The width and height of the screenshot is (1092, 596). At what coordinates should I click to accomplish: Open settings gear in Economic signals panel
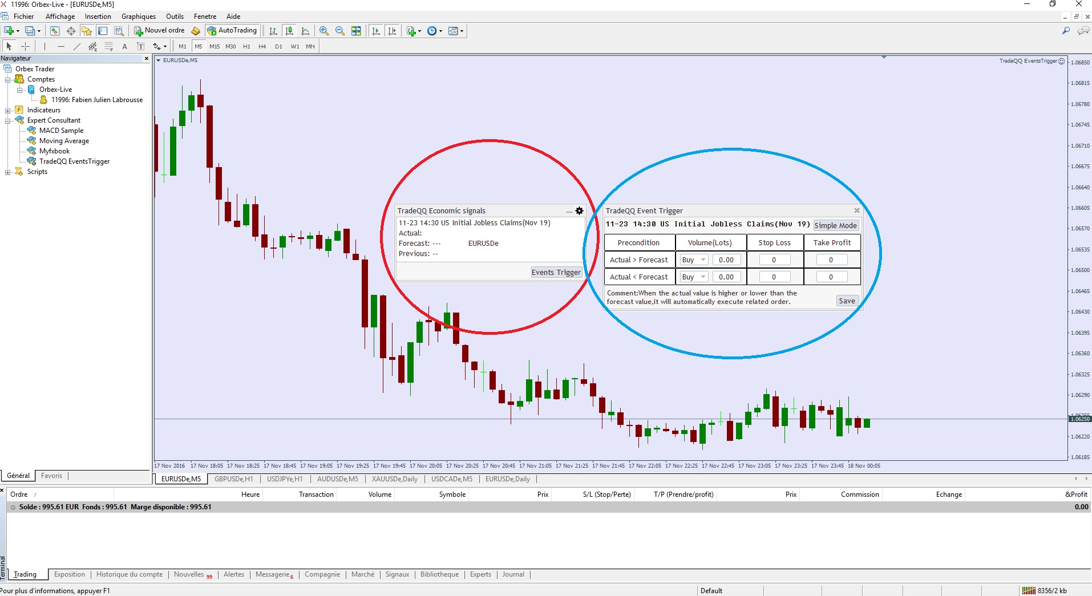point(579,211)
